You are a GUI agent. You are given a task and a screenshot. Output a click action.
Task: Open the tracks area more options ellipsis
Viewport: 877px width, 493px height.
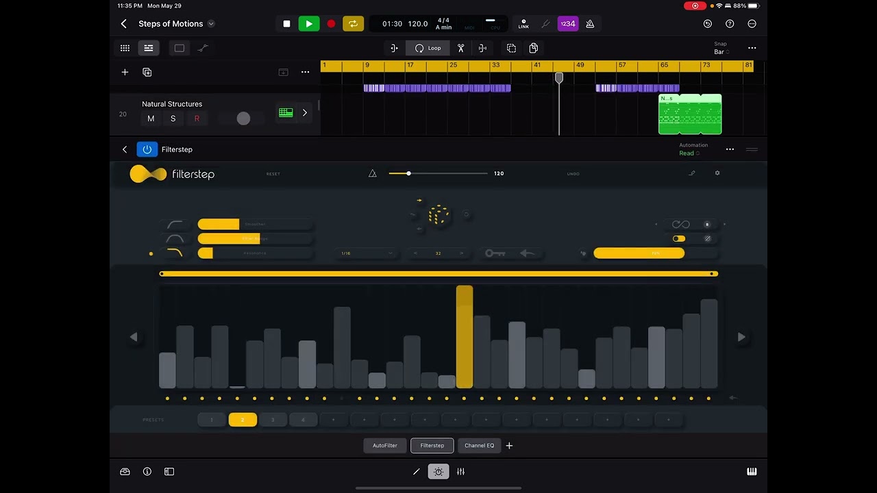click(752, 48)
